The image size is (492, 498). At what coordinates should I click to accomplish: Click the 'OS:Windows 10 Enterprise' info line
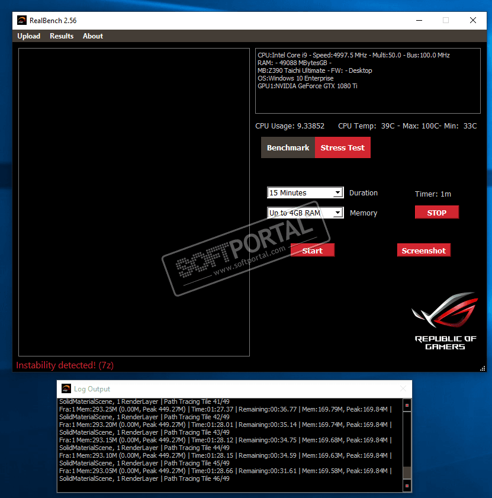coord(295,78)
